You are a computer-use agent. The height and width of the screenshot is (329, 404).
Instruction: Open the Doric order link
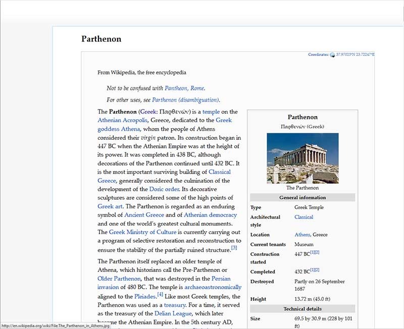click(164, 189)
